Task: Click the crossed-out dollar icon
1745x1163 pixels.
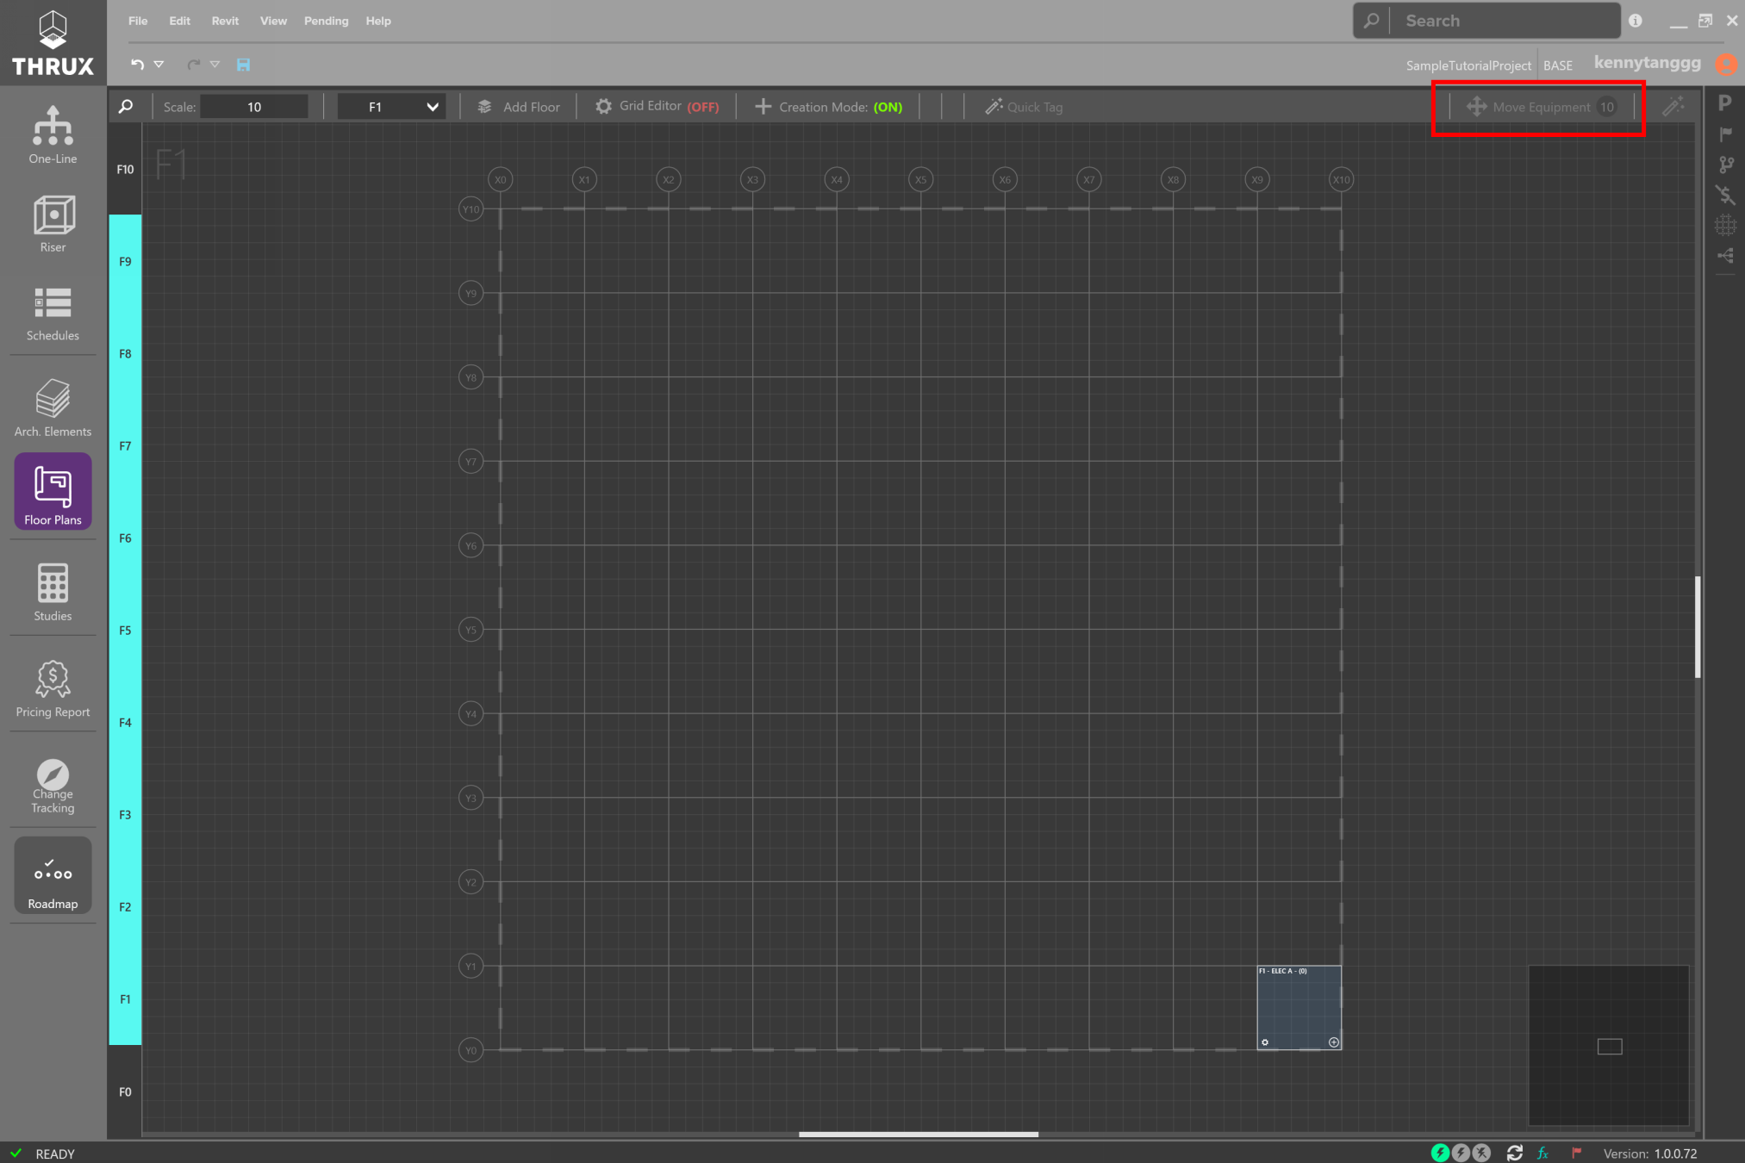Action: 1724,195
